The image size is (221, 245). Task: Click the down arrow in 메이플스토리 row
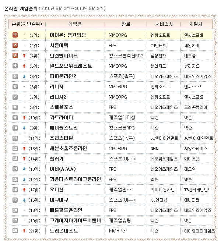(x=24, y=128)
